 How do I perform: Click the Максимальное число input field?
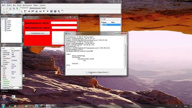(64, 28)
